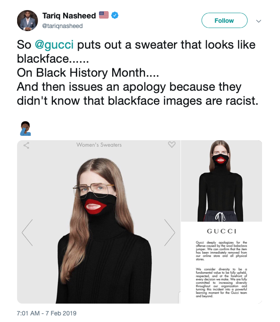Viewport: 280px width, 322px height.
Task: Click the Follow button
Action: tap(224, 20)
